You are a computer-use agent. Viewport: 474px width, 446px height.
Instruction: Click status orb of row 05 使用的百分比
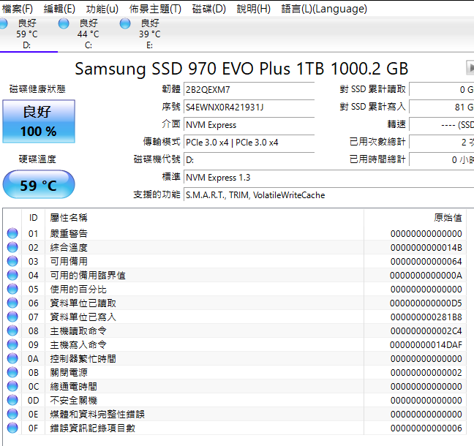[12, 289]
